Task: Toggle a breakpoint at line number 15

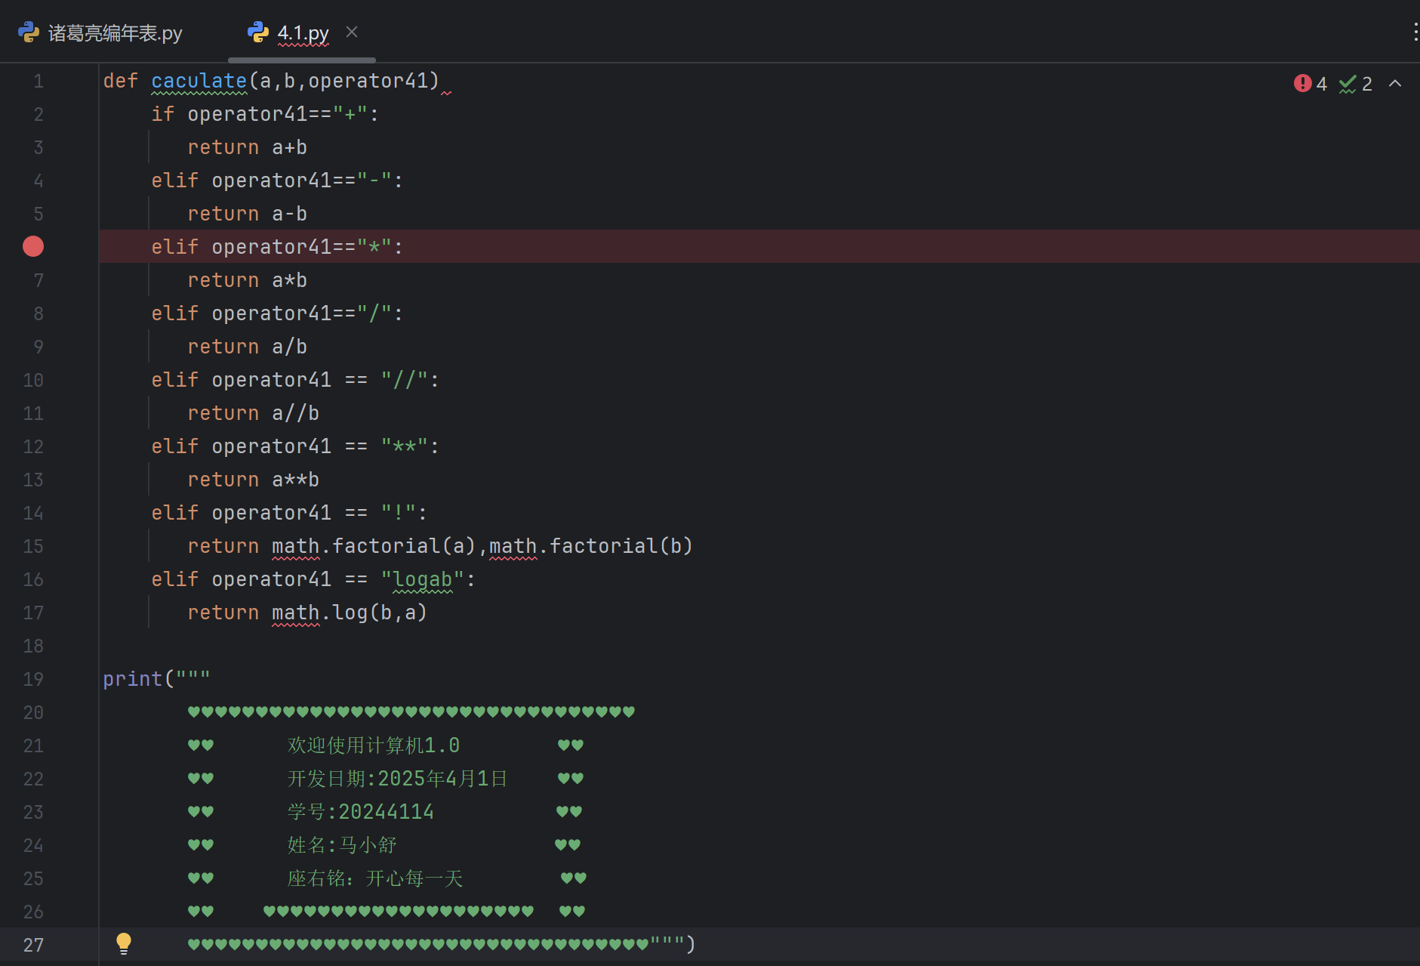Action: point(33,546)
